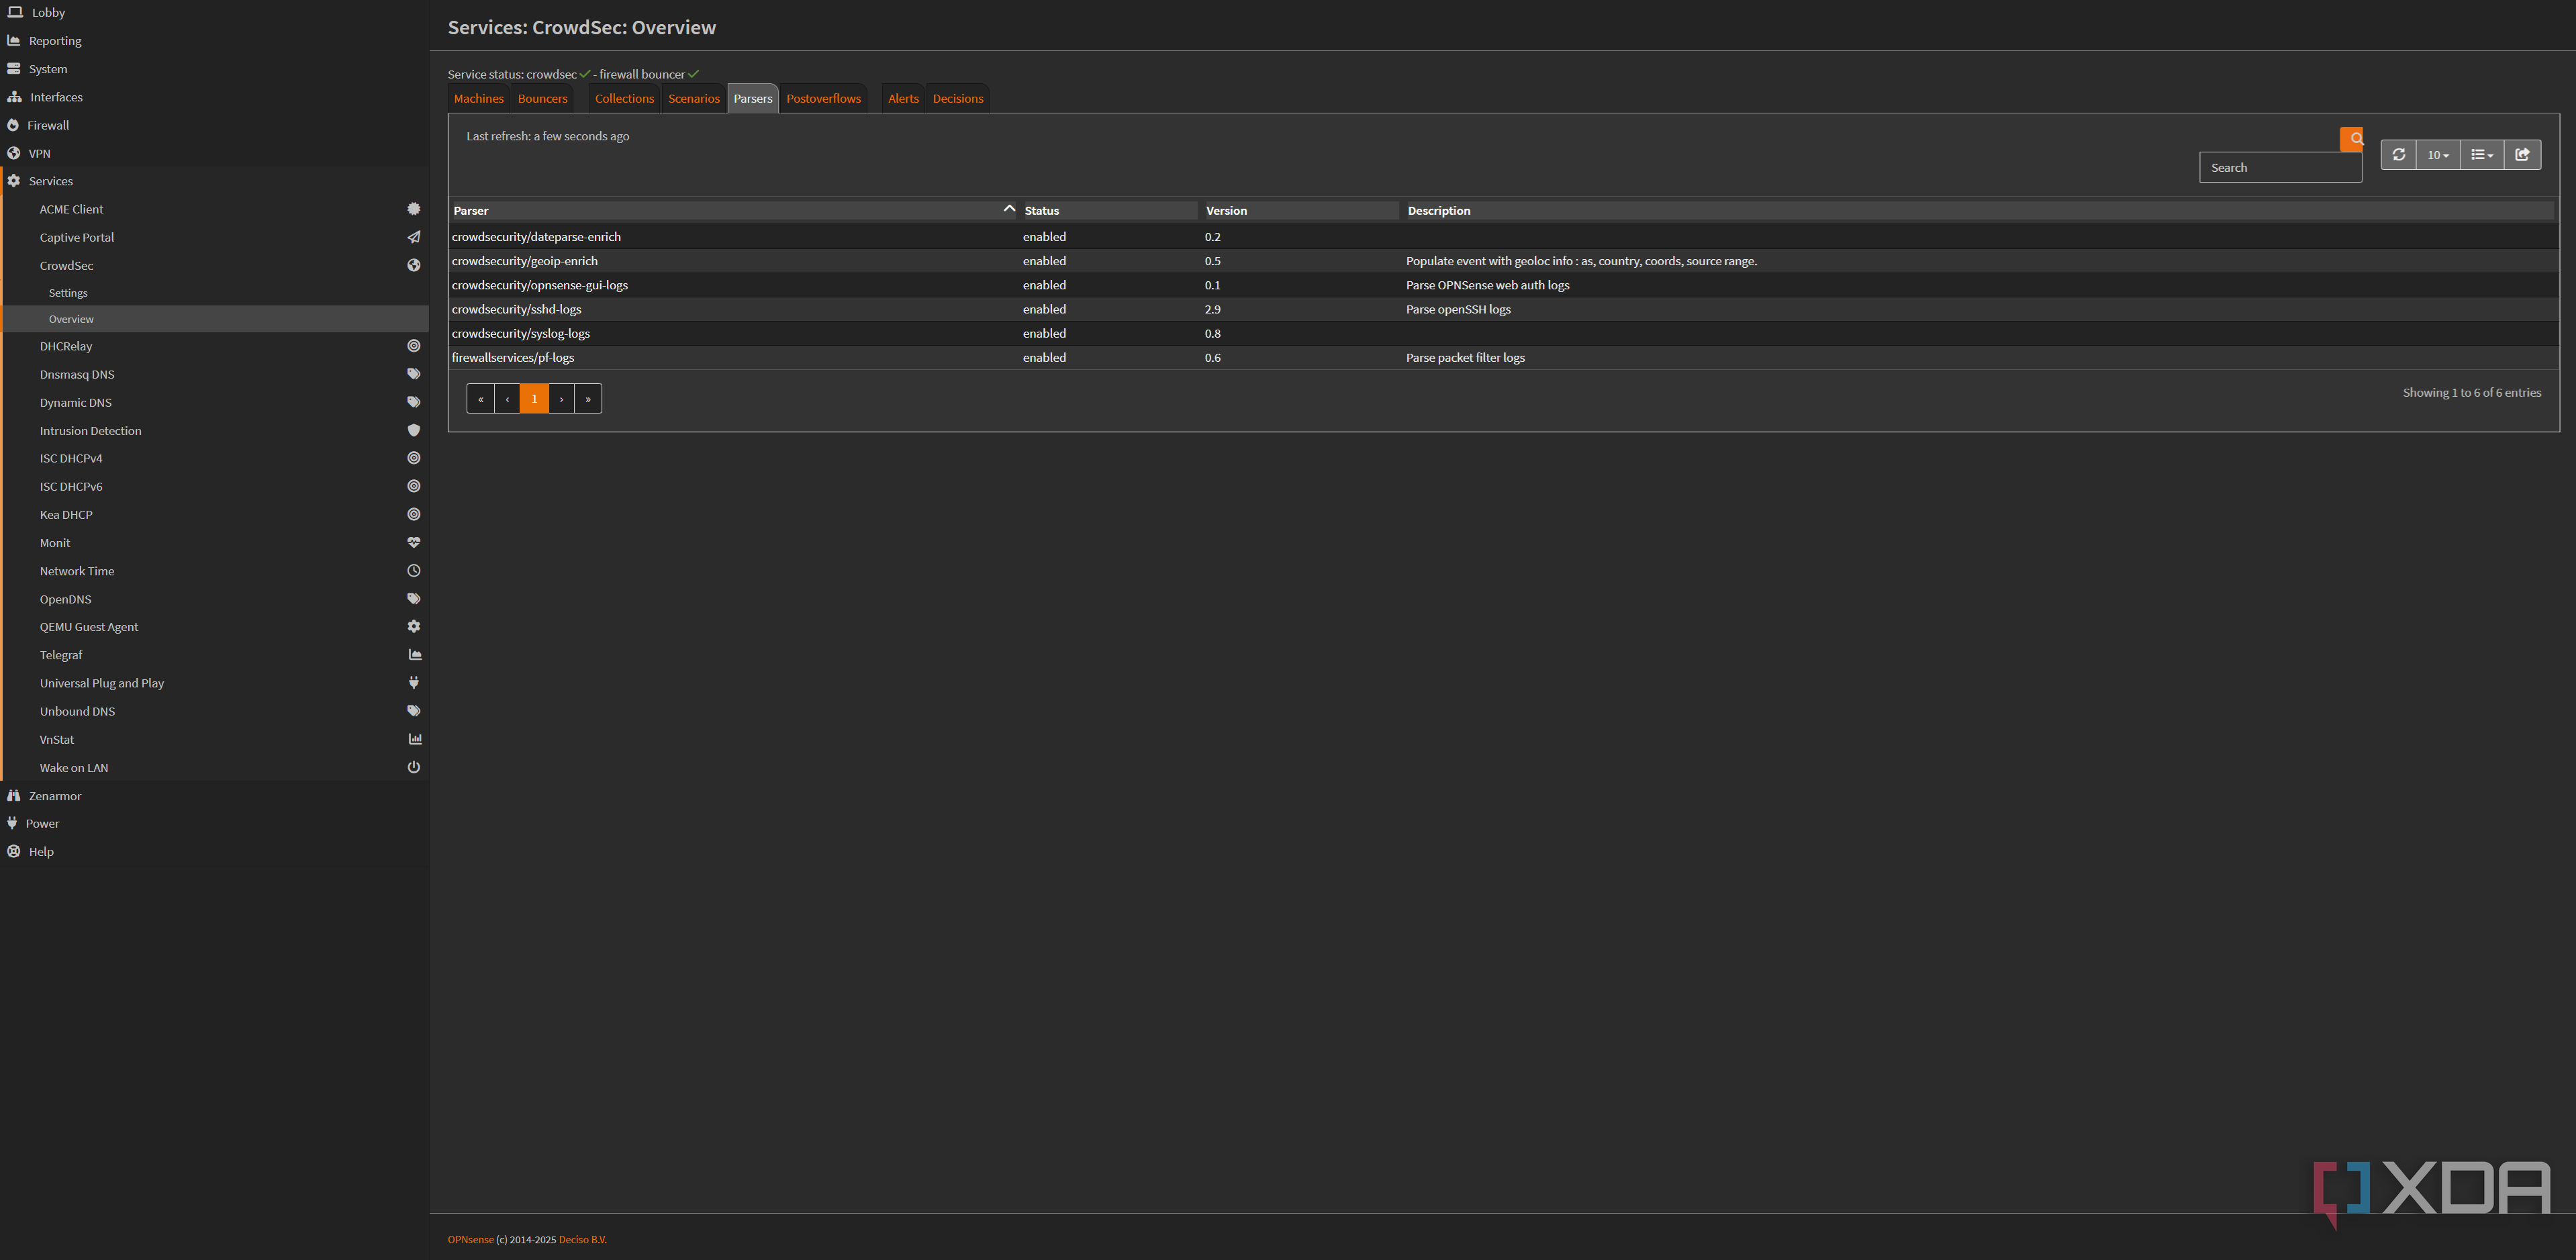This screenshot has width=2576, height=1260.
Task: Click the Unbound DNS tags icon
Action: (x=414, y=711)
